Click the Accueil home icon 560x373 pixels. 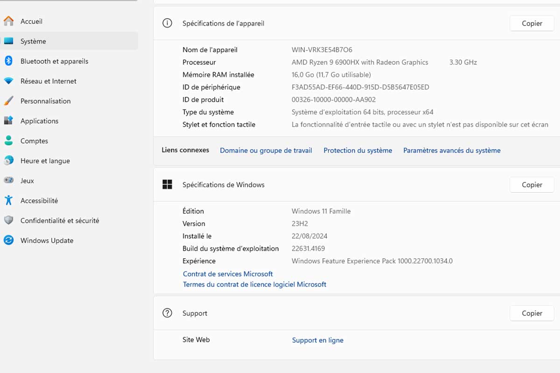8,21
